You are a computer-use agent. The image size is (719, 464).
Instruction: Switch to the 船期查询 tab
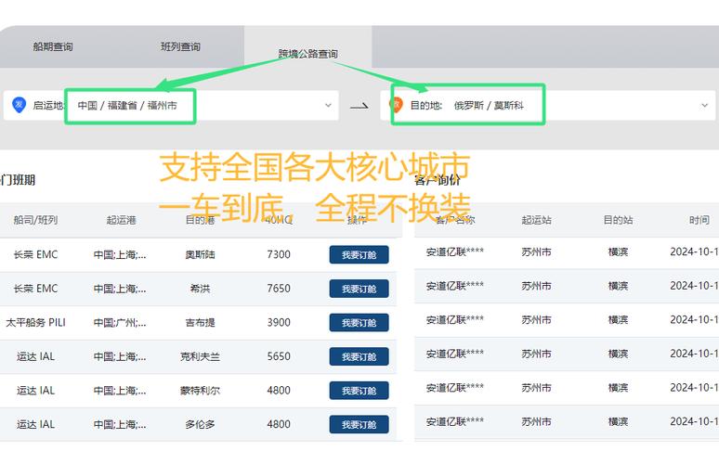coord(52,46)
